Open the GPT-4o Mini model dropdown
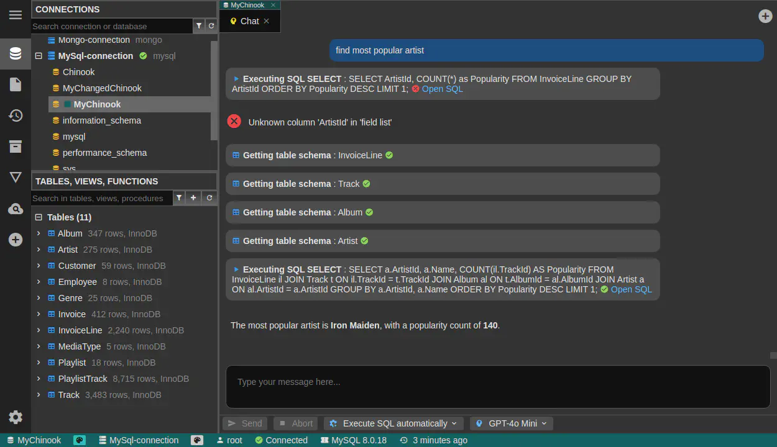The width and height of the screenshot is (777, 447). pyautogui.click(x=512, y=423)
